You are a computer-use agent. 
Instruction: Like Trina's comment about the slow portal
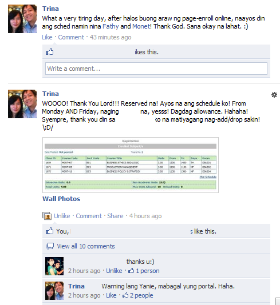[x=111, y=295]
